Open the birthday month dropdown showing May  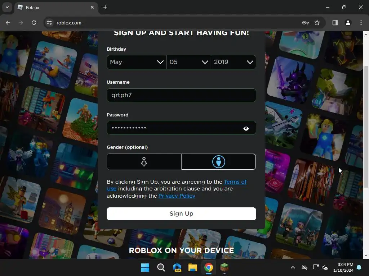pyautogui.click(x=137, y=62)
